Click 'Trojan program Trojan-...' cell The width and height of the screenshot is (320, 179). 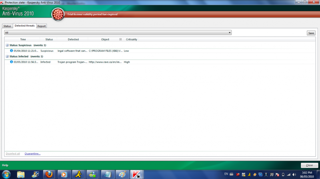pos(72,62)
